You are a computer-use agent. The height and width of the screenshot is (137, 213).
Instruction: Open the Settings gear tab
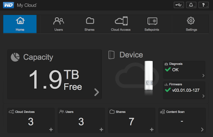pos(191,24)
